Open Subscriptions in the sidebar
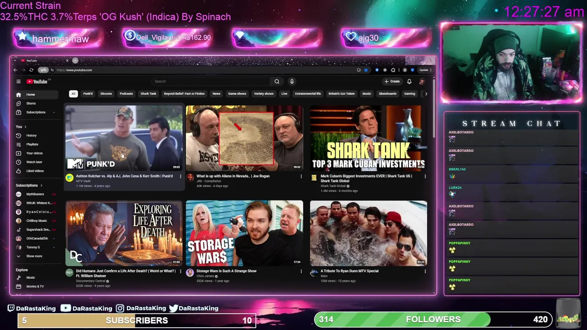The height and width of the screenshot is (330, 587). [x=37, y=112]
